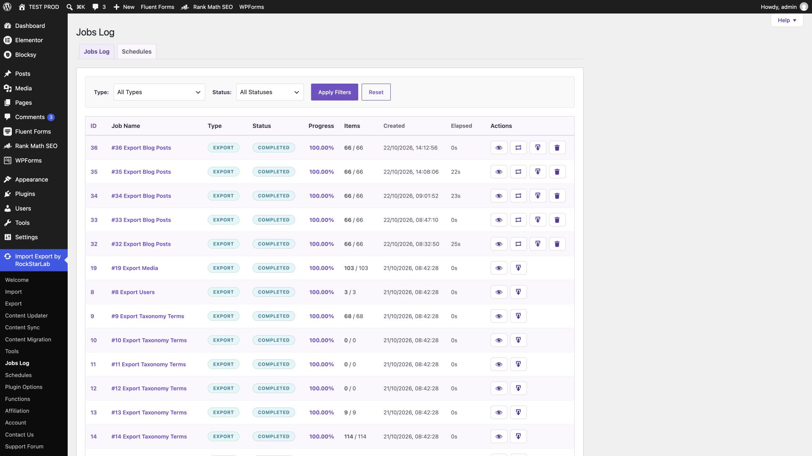View details of job #13 Taxonomy Terms
The width and height of the screenshot is (812, 456).
[x=499, y=413]
